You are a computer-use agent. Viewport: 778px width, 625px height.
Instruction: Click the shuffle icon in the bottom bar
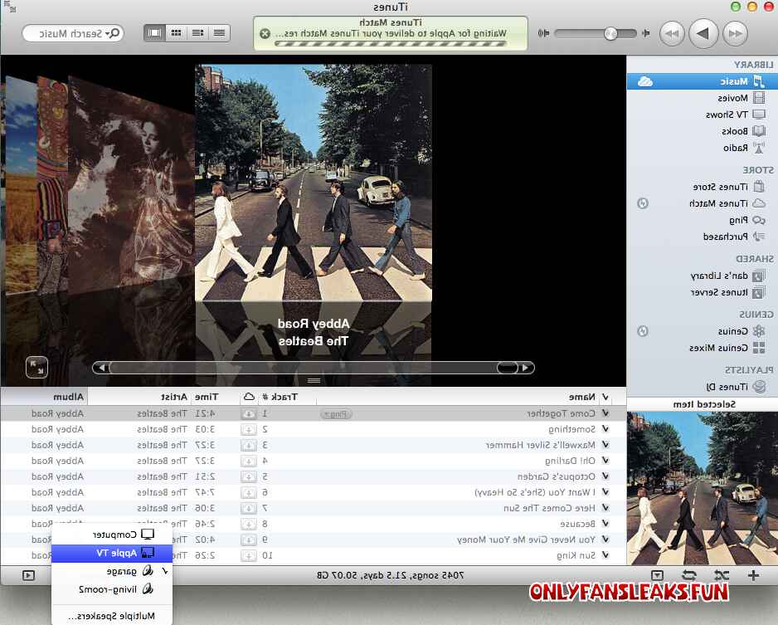tap(722, 575)
